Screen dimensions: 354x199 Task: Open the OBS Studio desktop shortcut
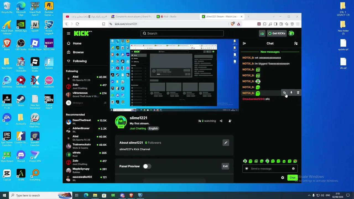[x=21, y=45]
